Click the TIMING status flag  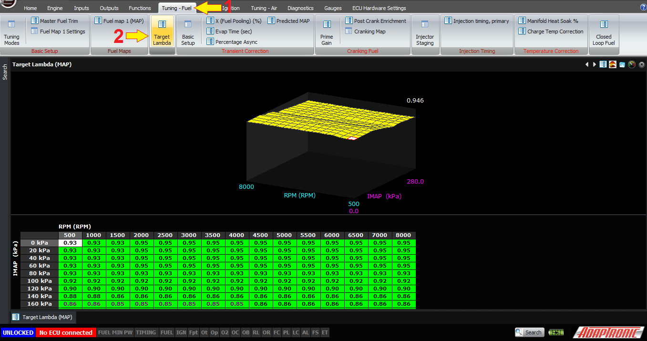click(x=146, y=332)
